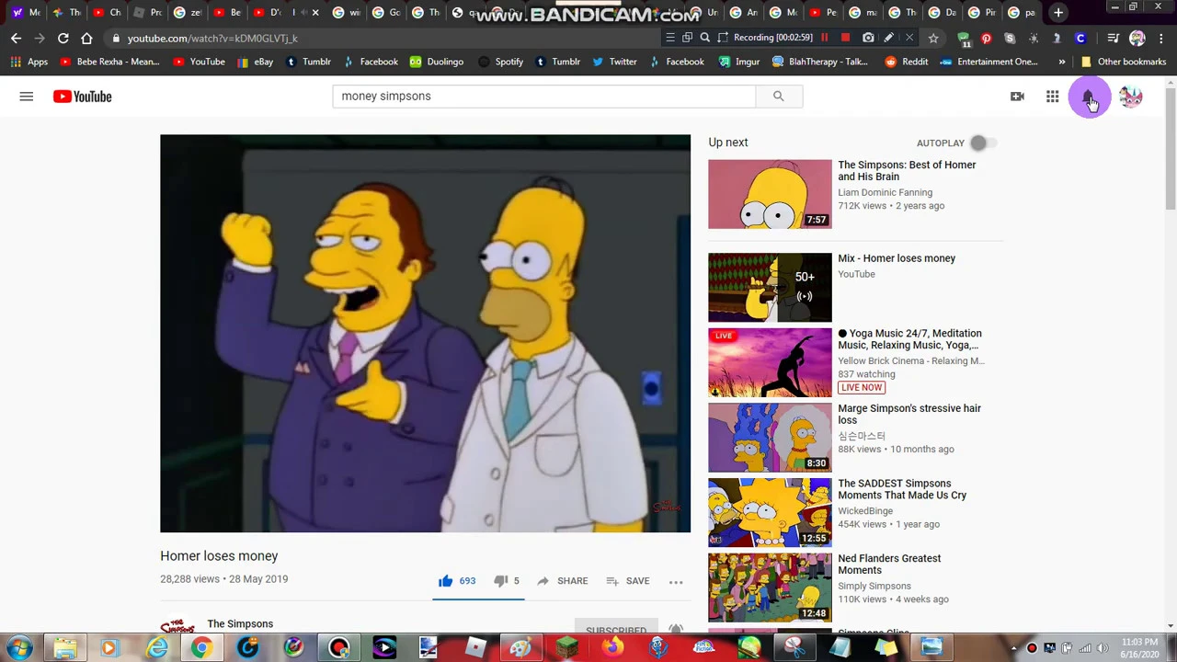Open the YouTube account avatar menu
The height and width of the screenshot is (662, 1177).
coord(1130,97)
